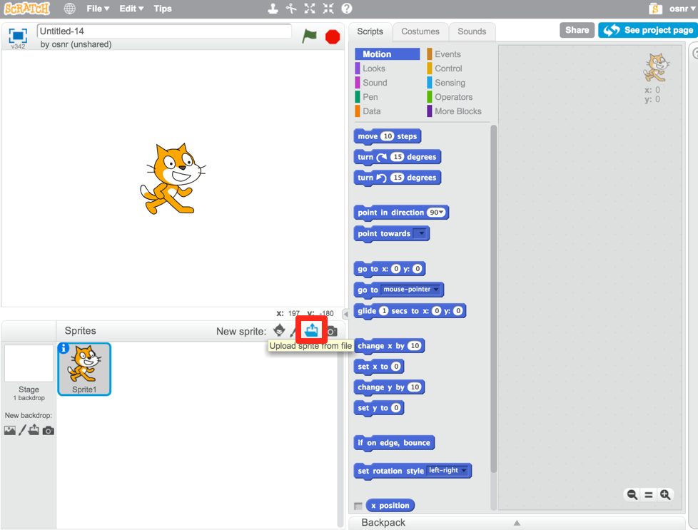Click the Block help question icon
The width and height of the screenshot is (698, 530).
(347, 9)
